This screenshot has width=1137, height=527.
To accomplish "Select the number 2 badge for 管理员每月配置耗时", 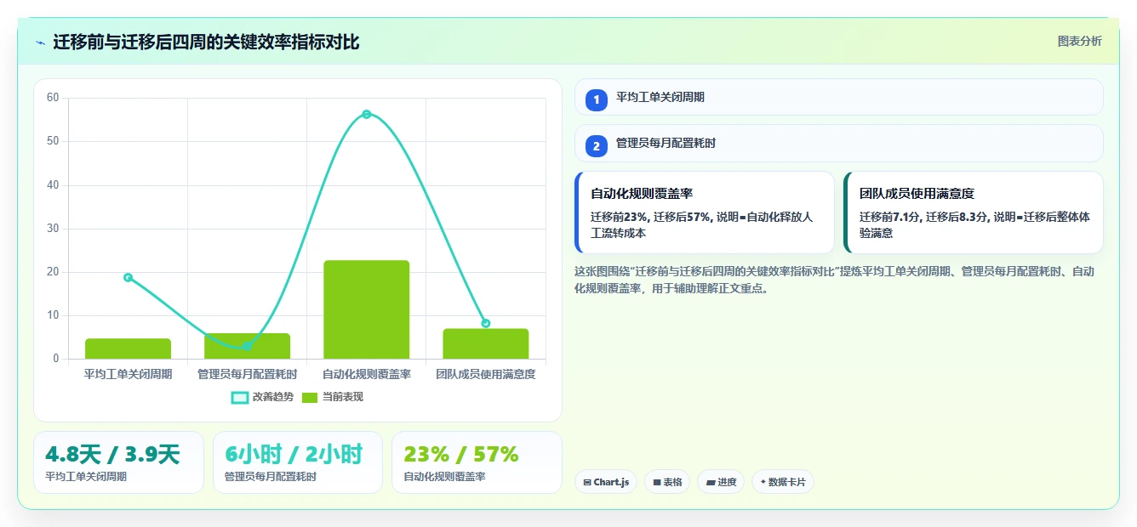I will pos(597,145).
